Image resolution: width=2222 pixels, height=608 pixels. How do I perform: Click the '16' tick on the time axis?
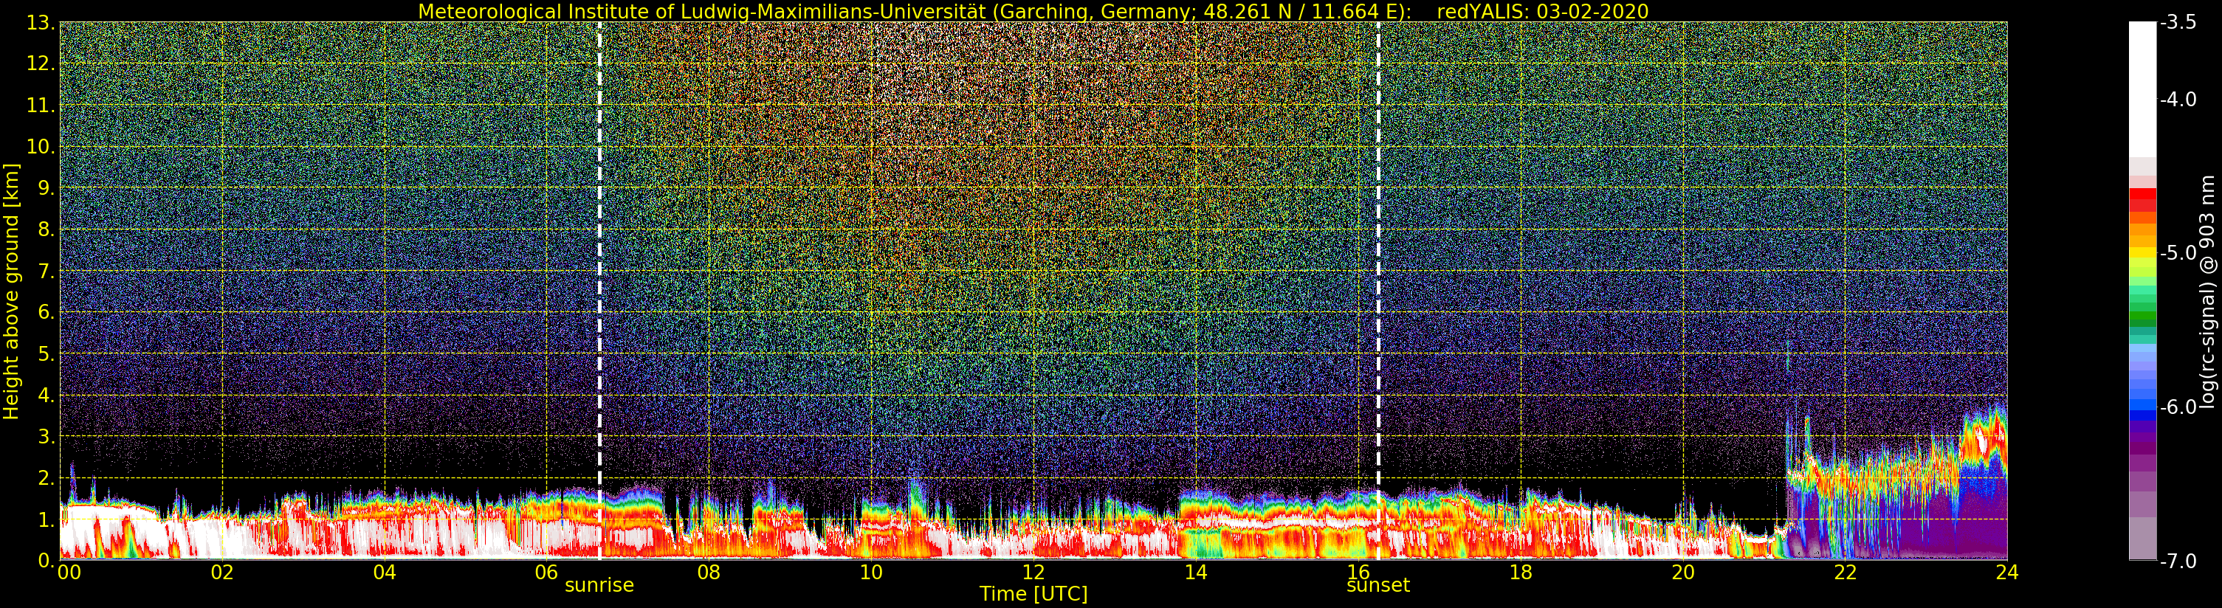(1358, 573)
